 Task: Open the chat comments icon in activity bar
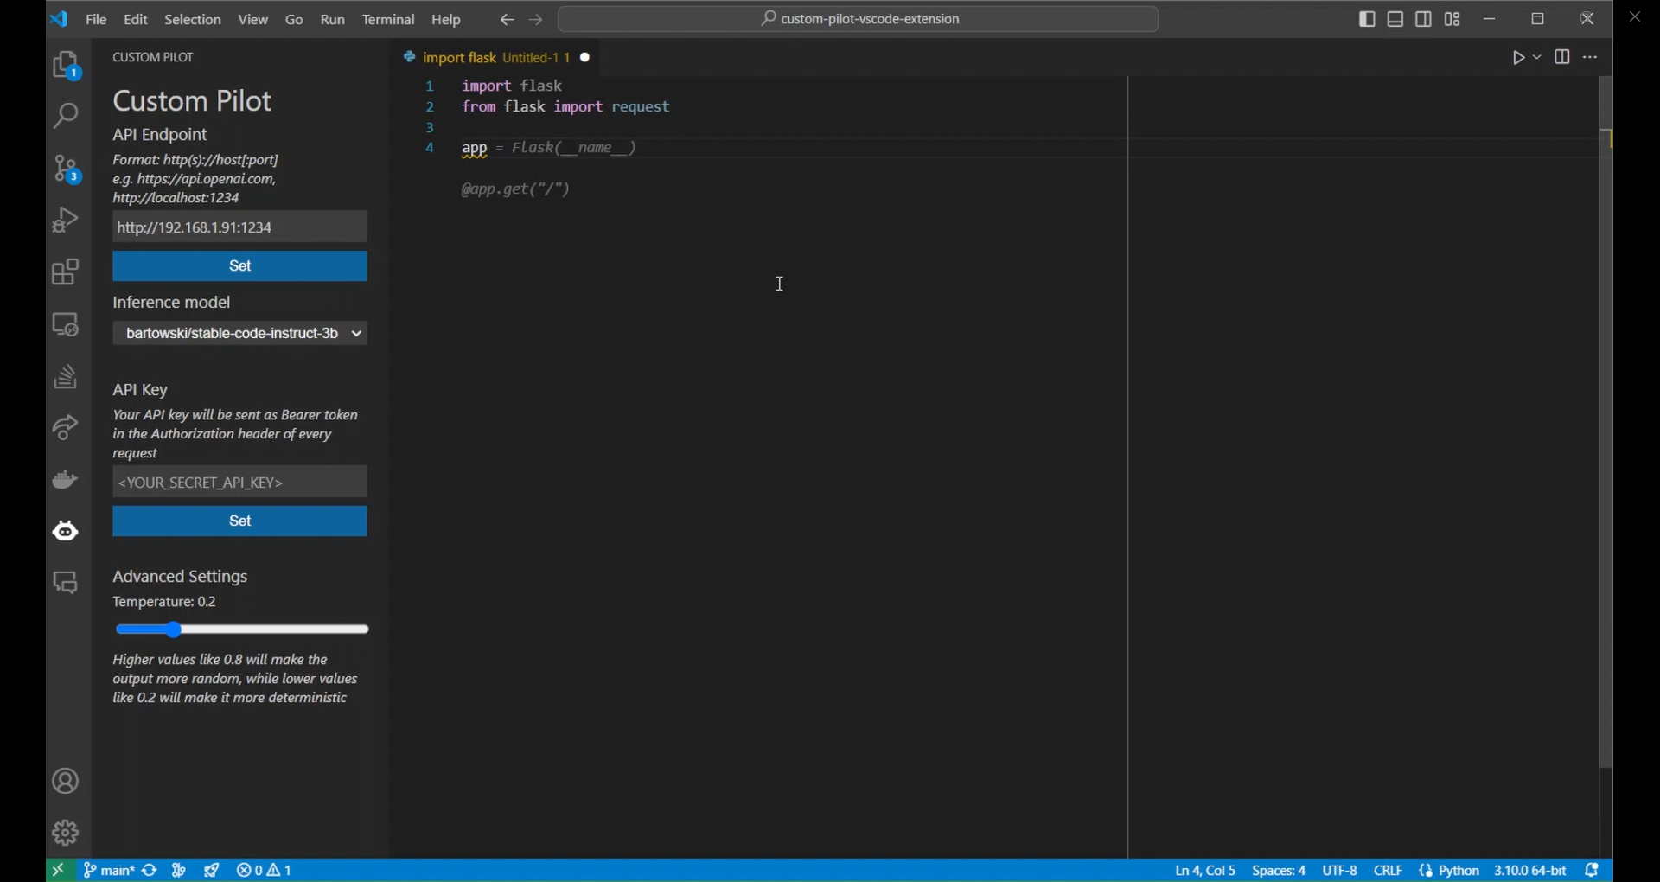pyautogui.click(x=67, y=583)
